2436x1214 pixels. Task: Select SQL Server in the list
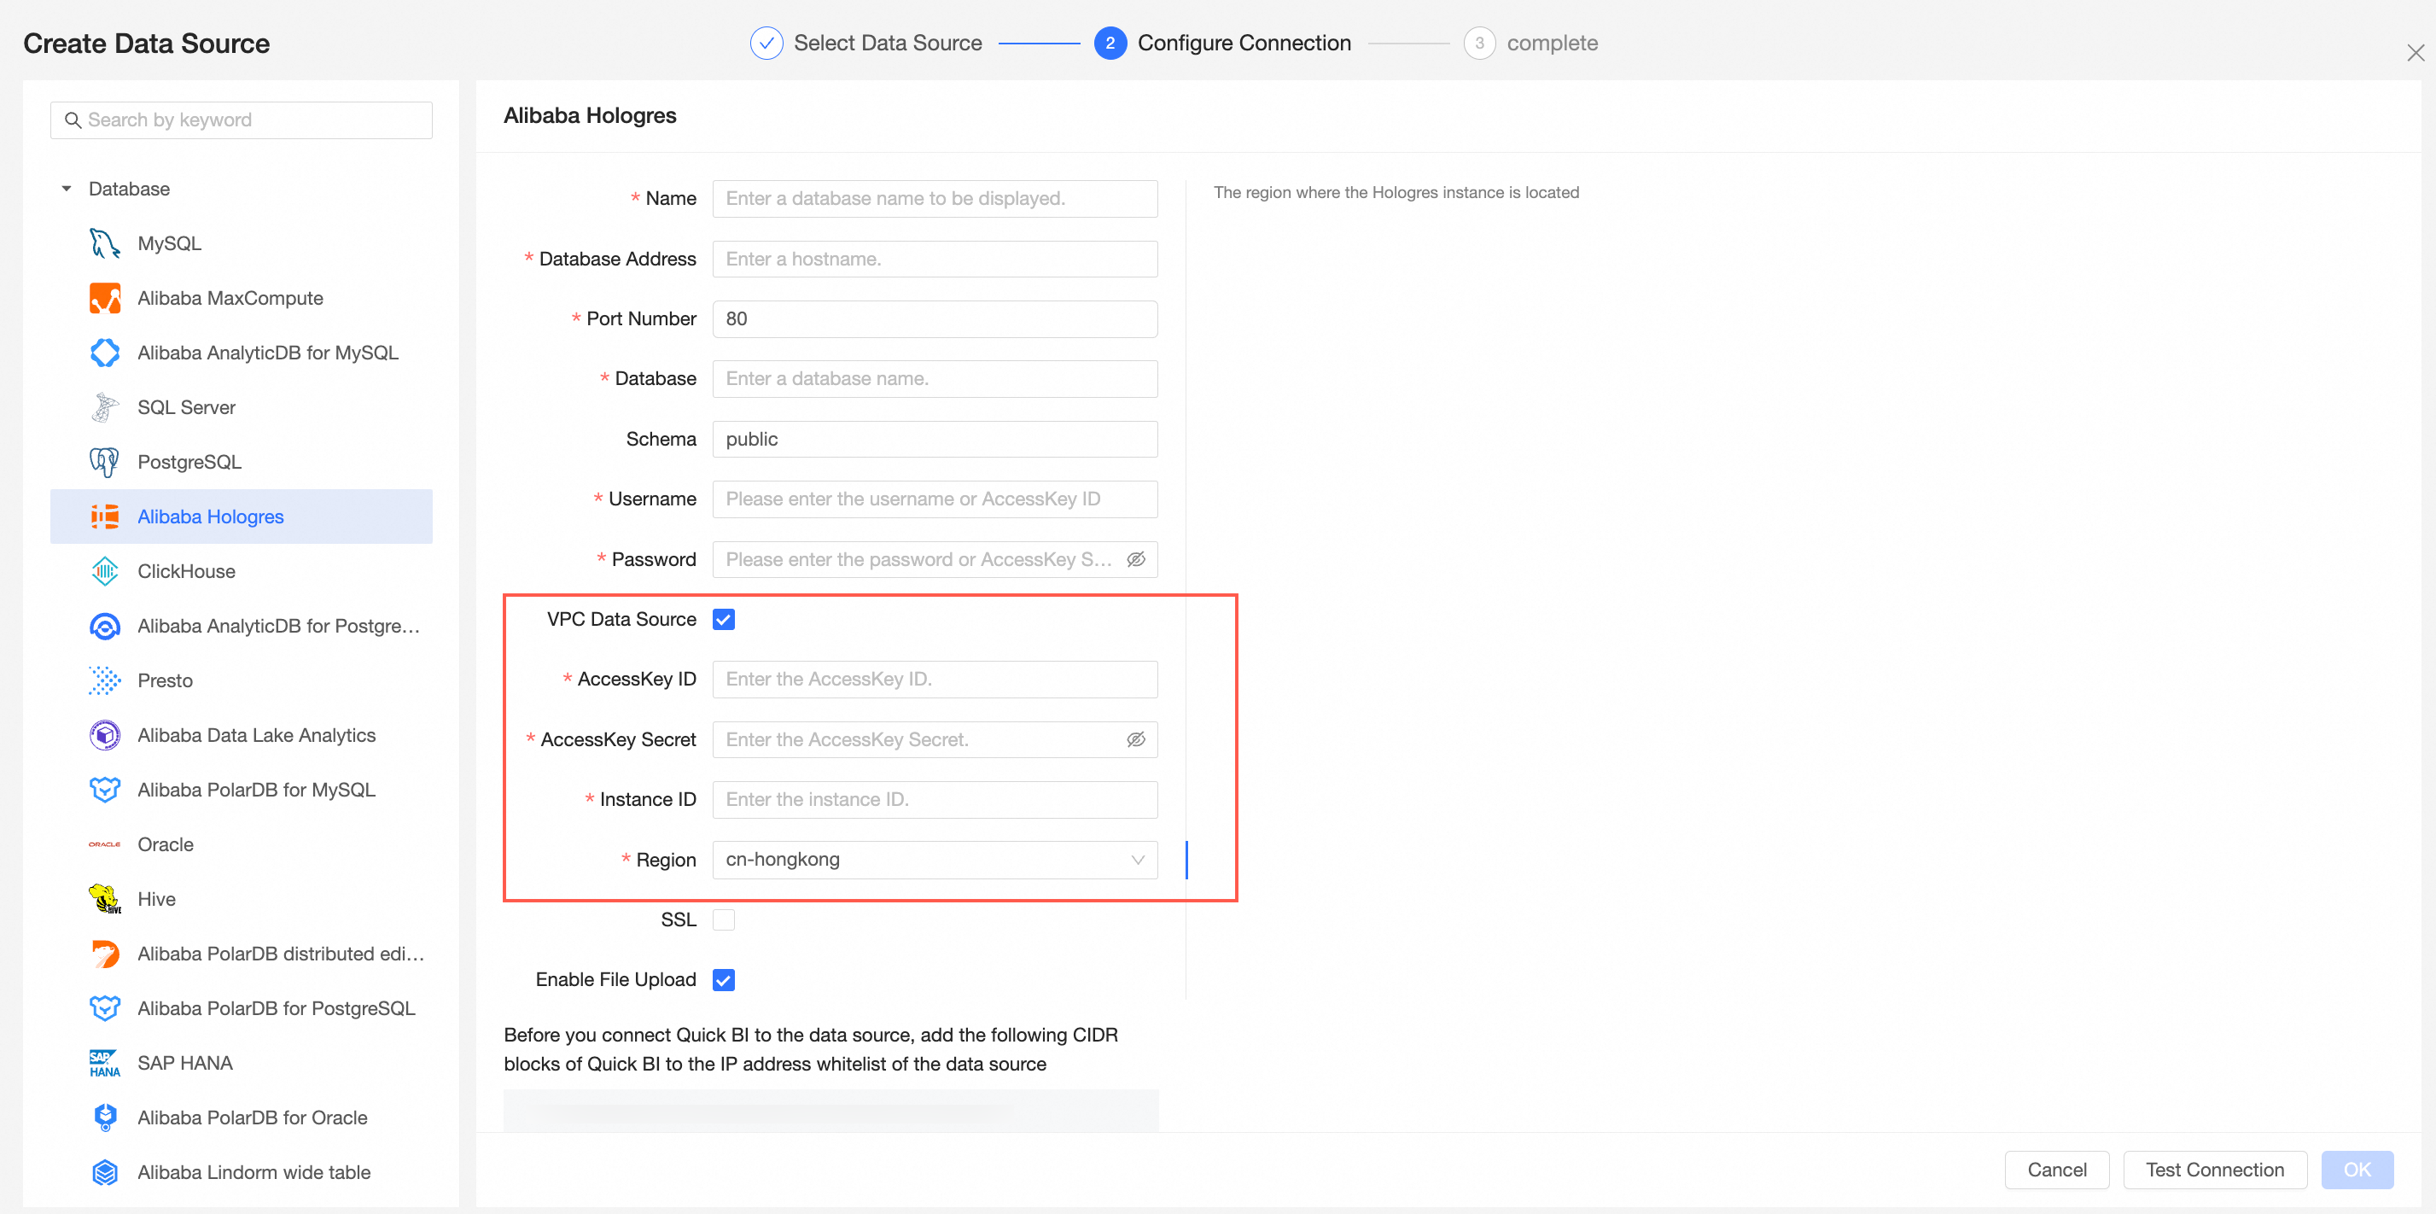point(242,408)
